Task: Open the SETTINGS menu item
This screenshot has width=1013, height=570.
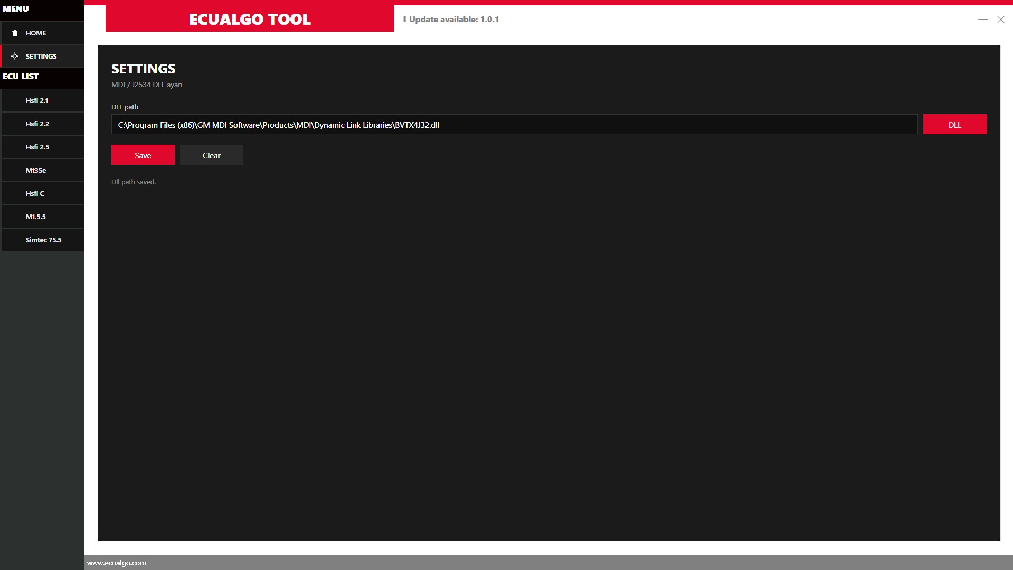Action: coord(42,56)
